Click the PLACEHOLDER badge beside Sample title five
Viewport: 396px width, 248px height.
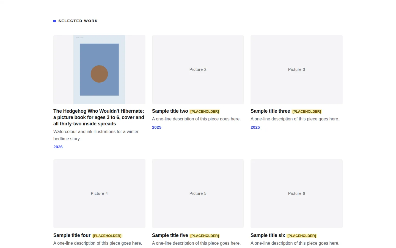pyautogui.click(x=205, y=236)
